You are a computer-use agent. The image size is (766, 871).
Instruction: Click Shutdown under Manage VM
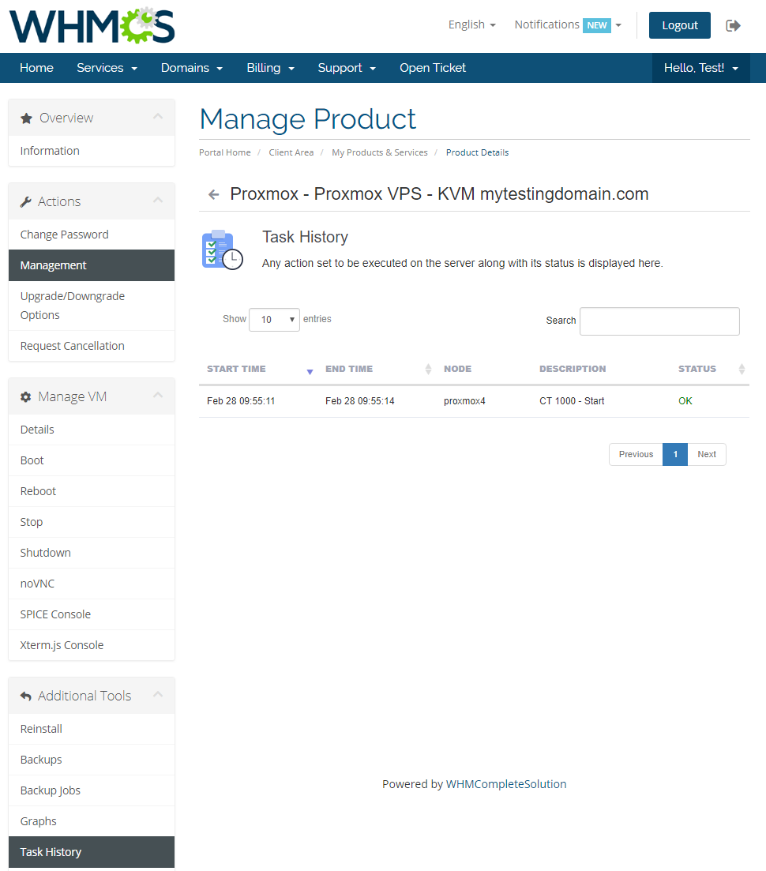(92, 553)
